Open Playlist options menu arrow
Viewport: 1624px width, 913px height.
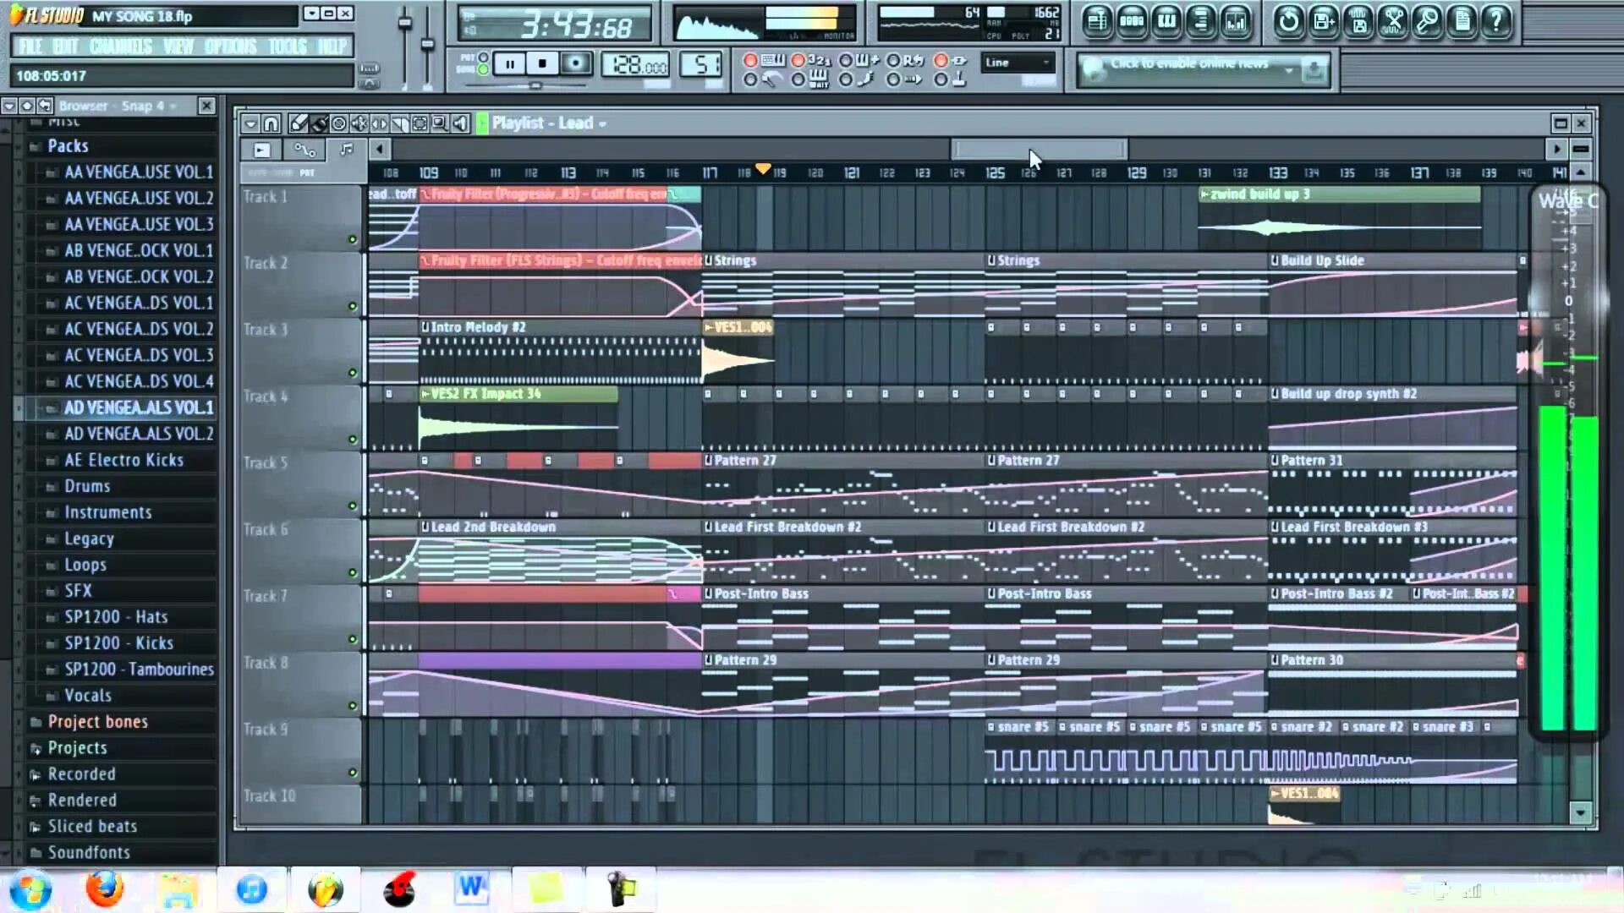pos(250,124)
